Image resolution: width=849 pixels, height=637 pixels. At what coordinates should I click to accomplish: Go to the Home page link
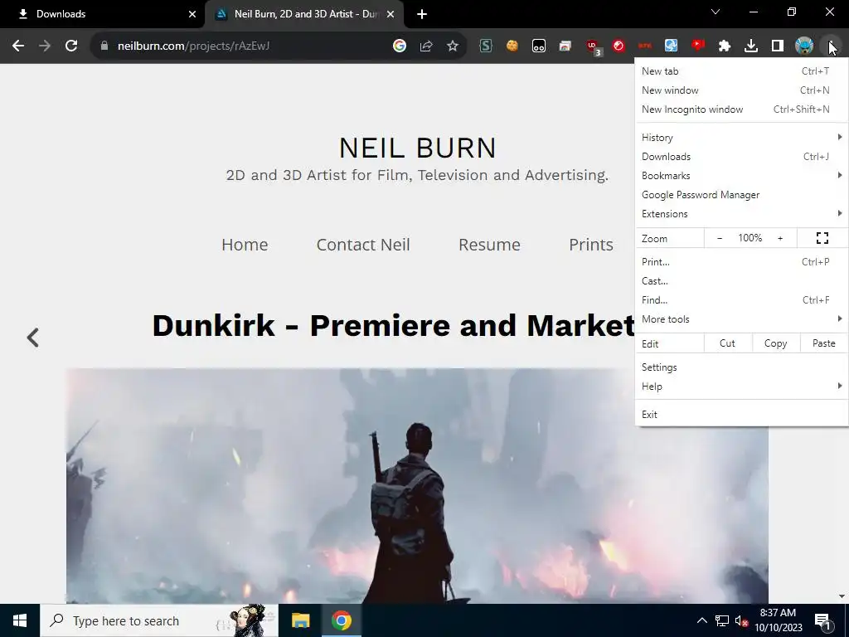pos(245,245)
